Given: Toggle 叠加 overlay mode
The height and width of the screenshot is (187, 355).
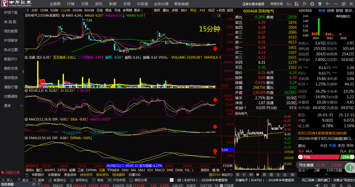Looking at the screenshot, I should (x=166, y=10).
